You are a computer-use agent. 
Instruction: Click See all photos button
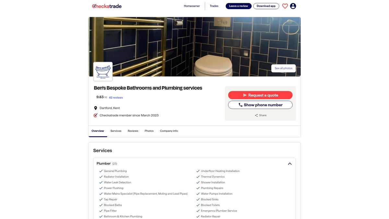[x=283, y=68]
